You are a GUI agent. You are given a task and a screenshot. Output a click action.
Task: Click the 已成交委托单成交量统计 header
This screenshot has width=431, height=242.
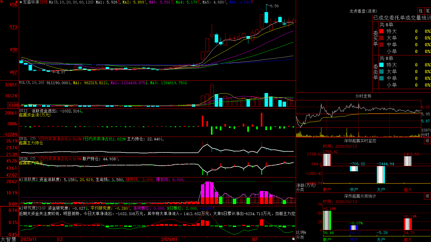click(x=402, y=18)
